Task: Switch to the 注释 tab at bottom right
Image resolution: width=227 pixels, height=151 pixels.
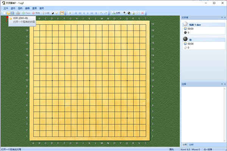Action: 185,145
